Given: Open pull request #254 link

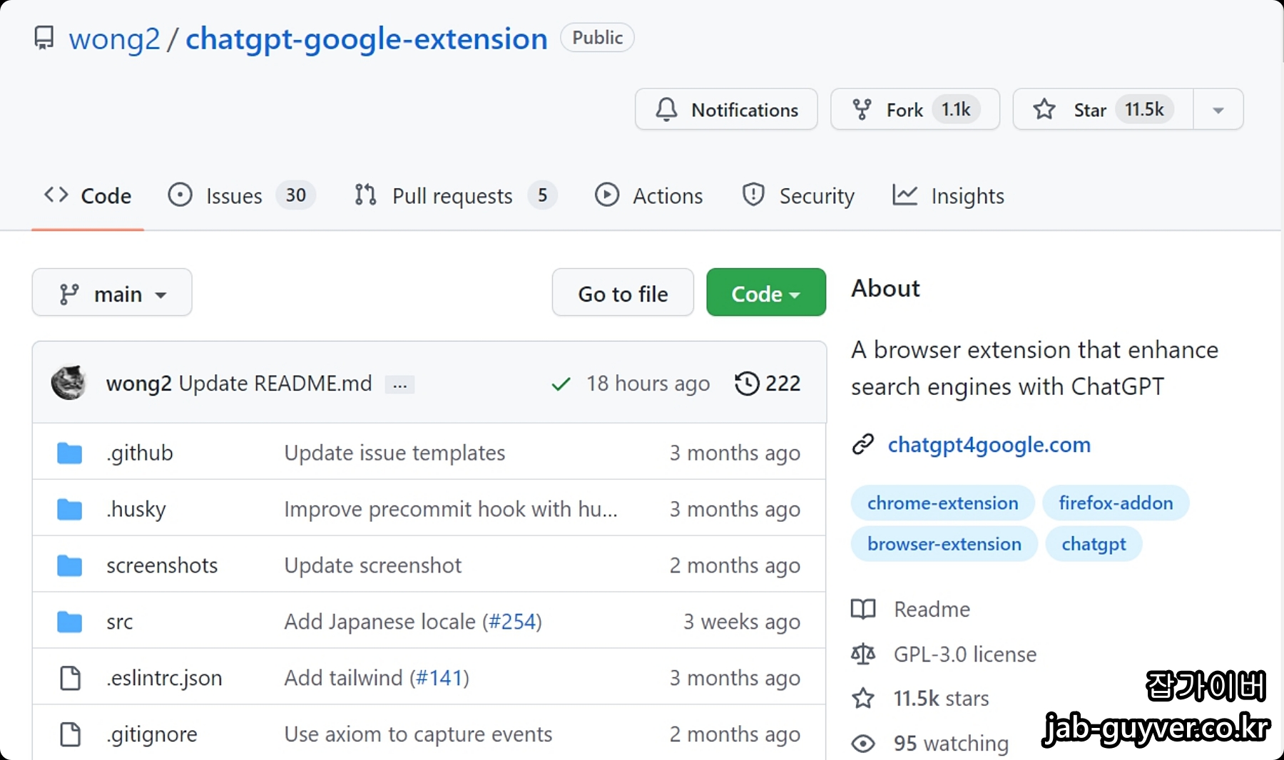Looking at the screenshot, I should pyautogui.click(x=512, y=622).
